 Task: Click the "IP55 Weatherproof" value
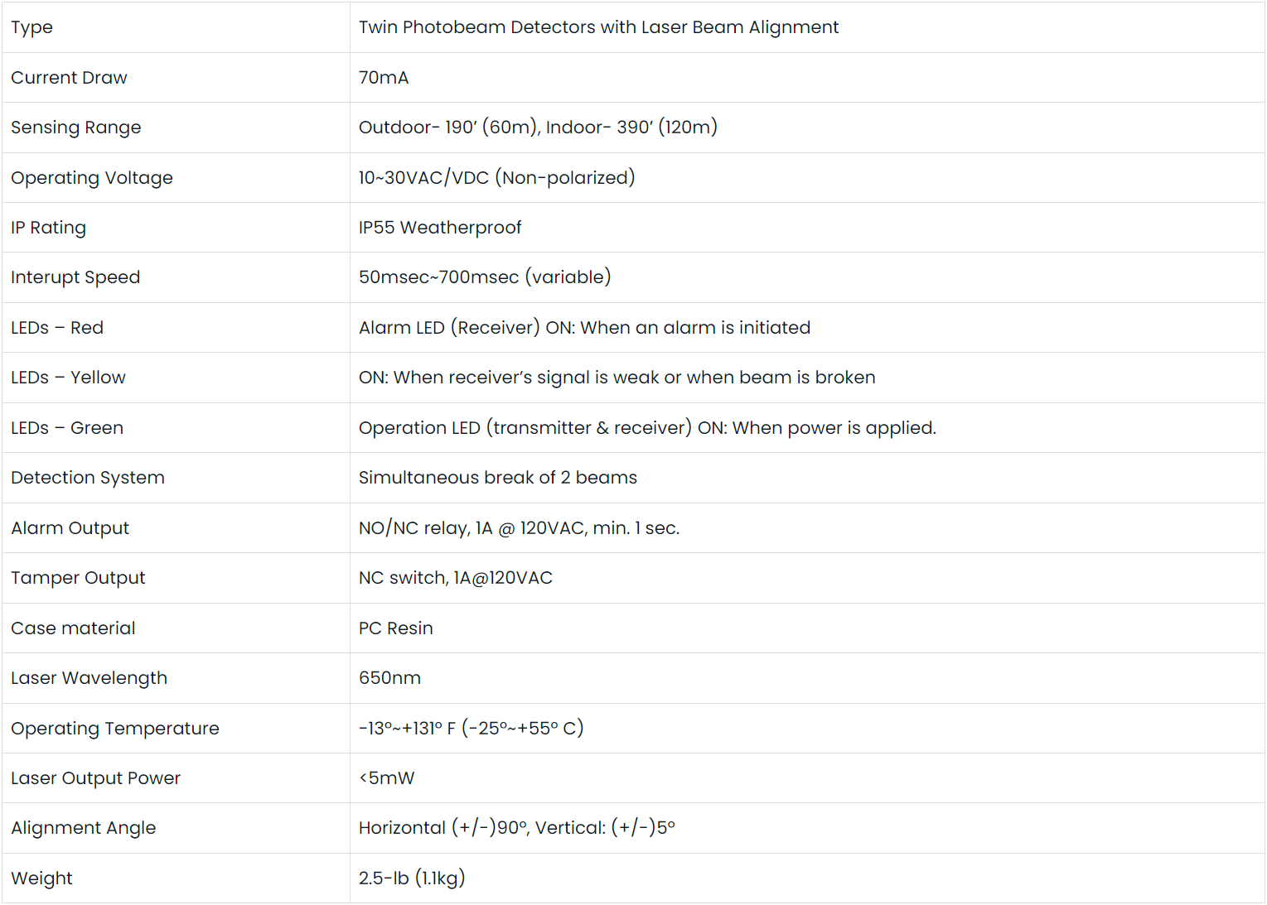point(440,228)
